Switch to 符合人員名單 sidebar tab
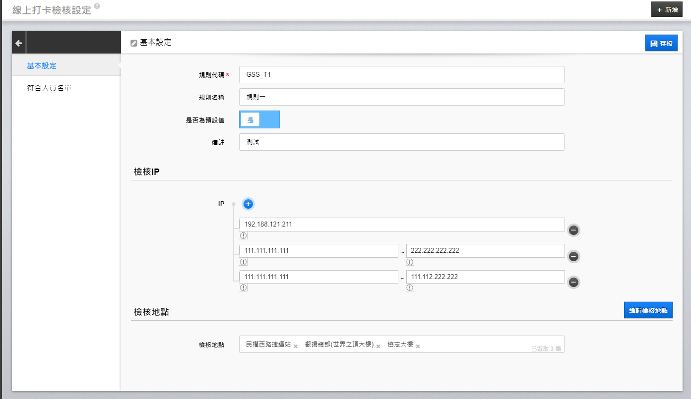The width and height of the screenshot is (691, 399). 50,88
